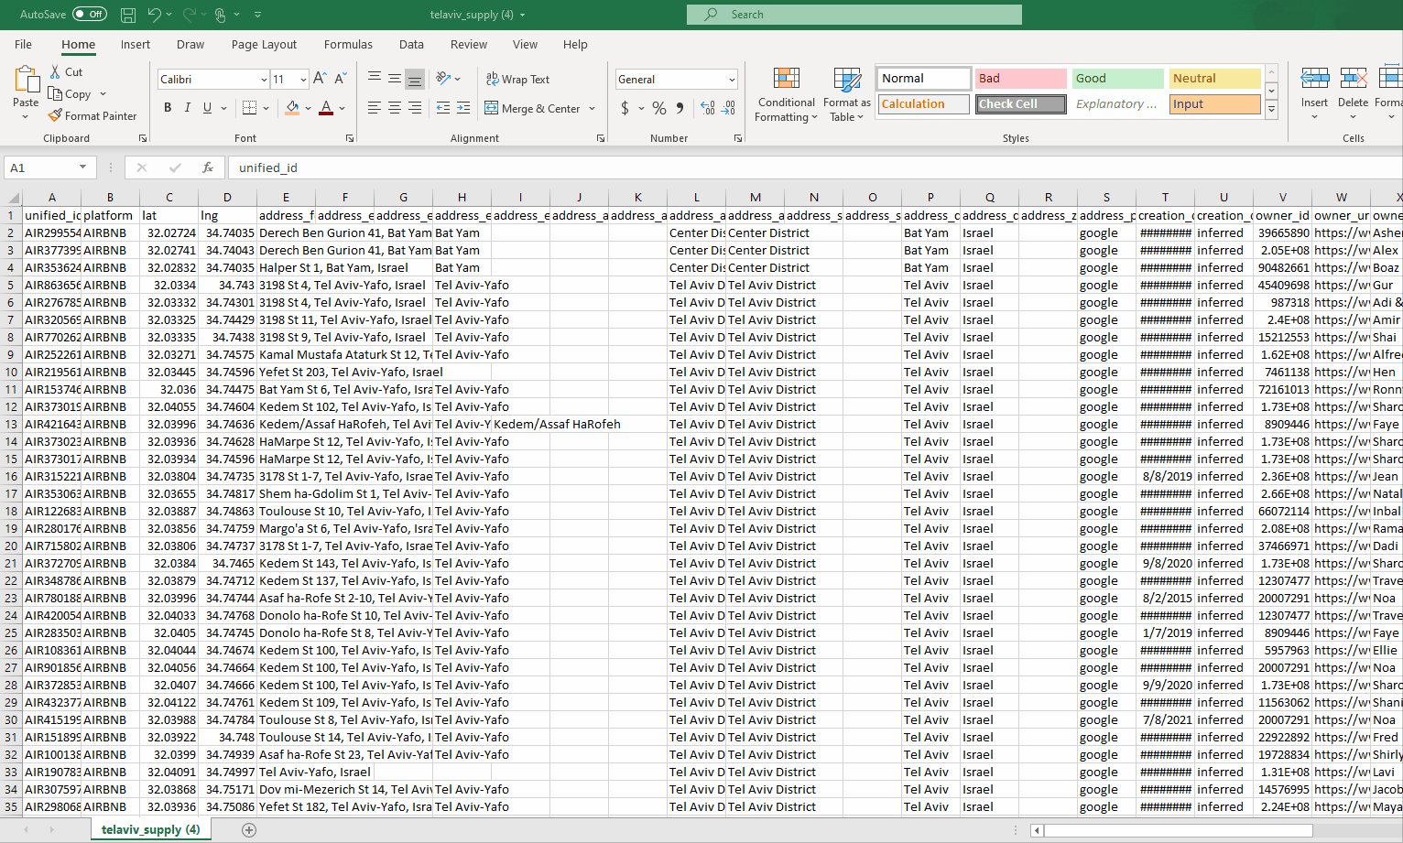Viewport: 1403px width, 843px height.
Task: Toggle Italic formatting
Action: point(188,108)
